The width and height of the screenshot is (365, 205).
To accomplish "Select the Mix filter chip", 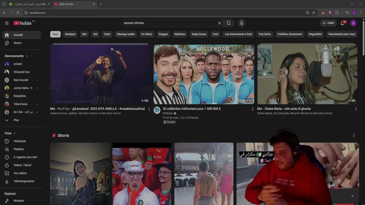I will tap(84, 34).
